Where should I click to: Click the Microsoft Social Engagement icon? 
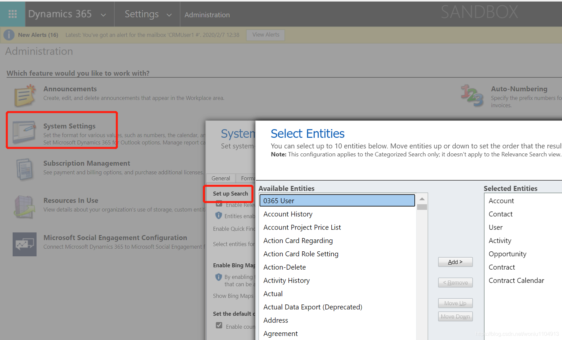(x=25, y=244)
